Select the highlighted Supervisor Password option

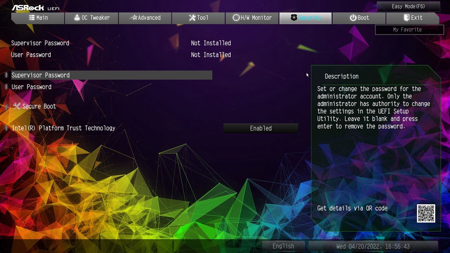[112, 75]
